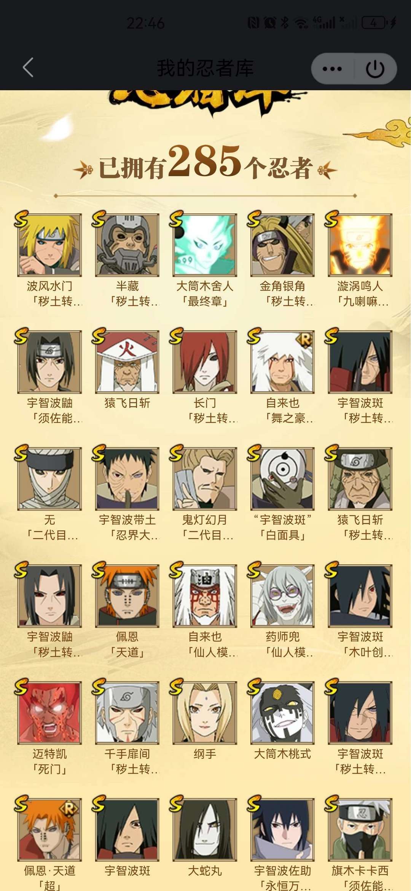Select 大筒木舍人 最终章 portrait
Viewport: 411px width, 891px height.
coord(205,245)
